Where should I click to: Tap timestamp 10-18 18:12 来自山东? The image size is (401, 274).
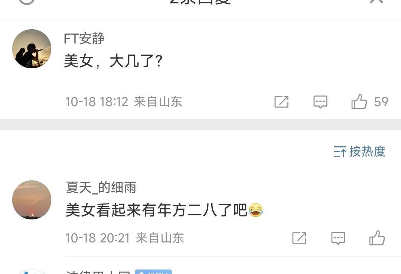124,102
